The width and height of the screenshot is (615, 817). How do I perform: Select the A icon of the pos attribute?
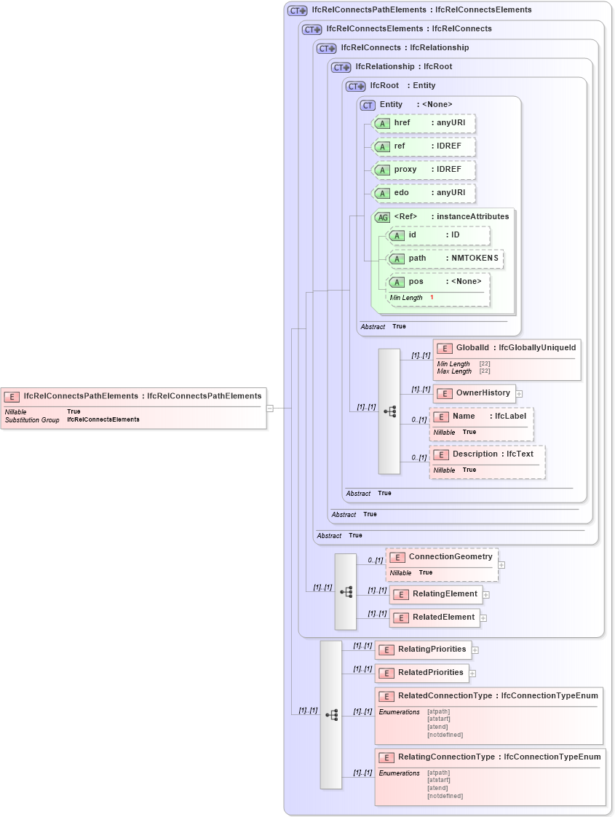click(397, 282)
